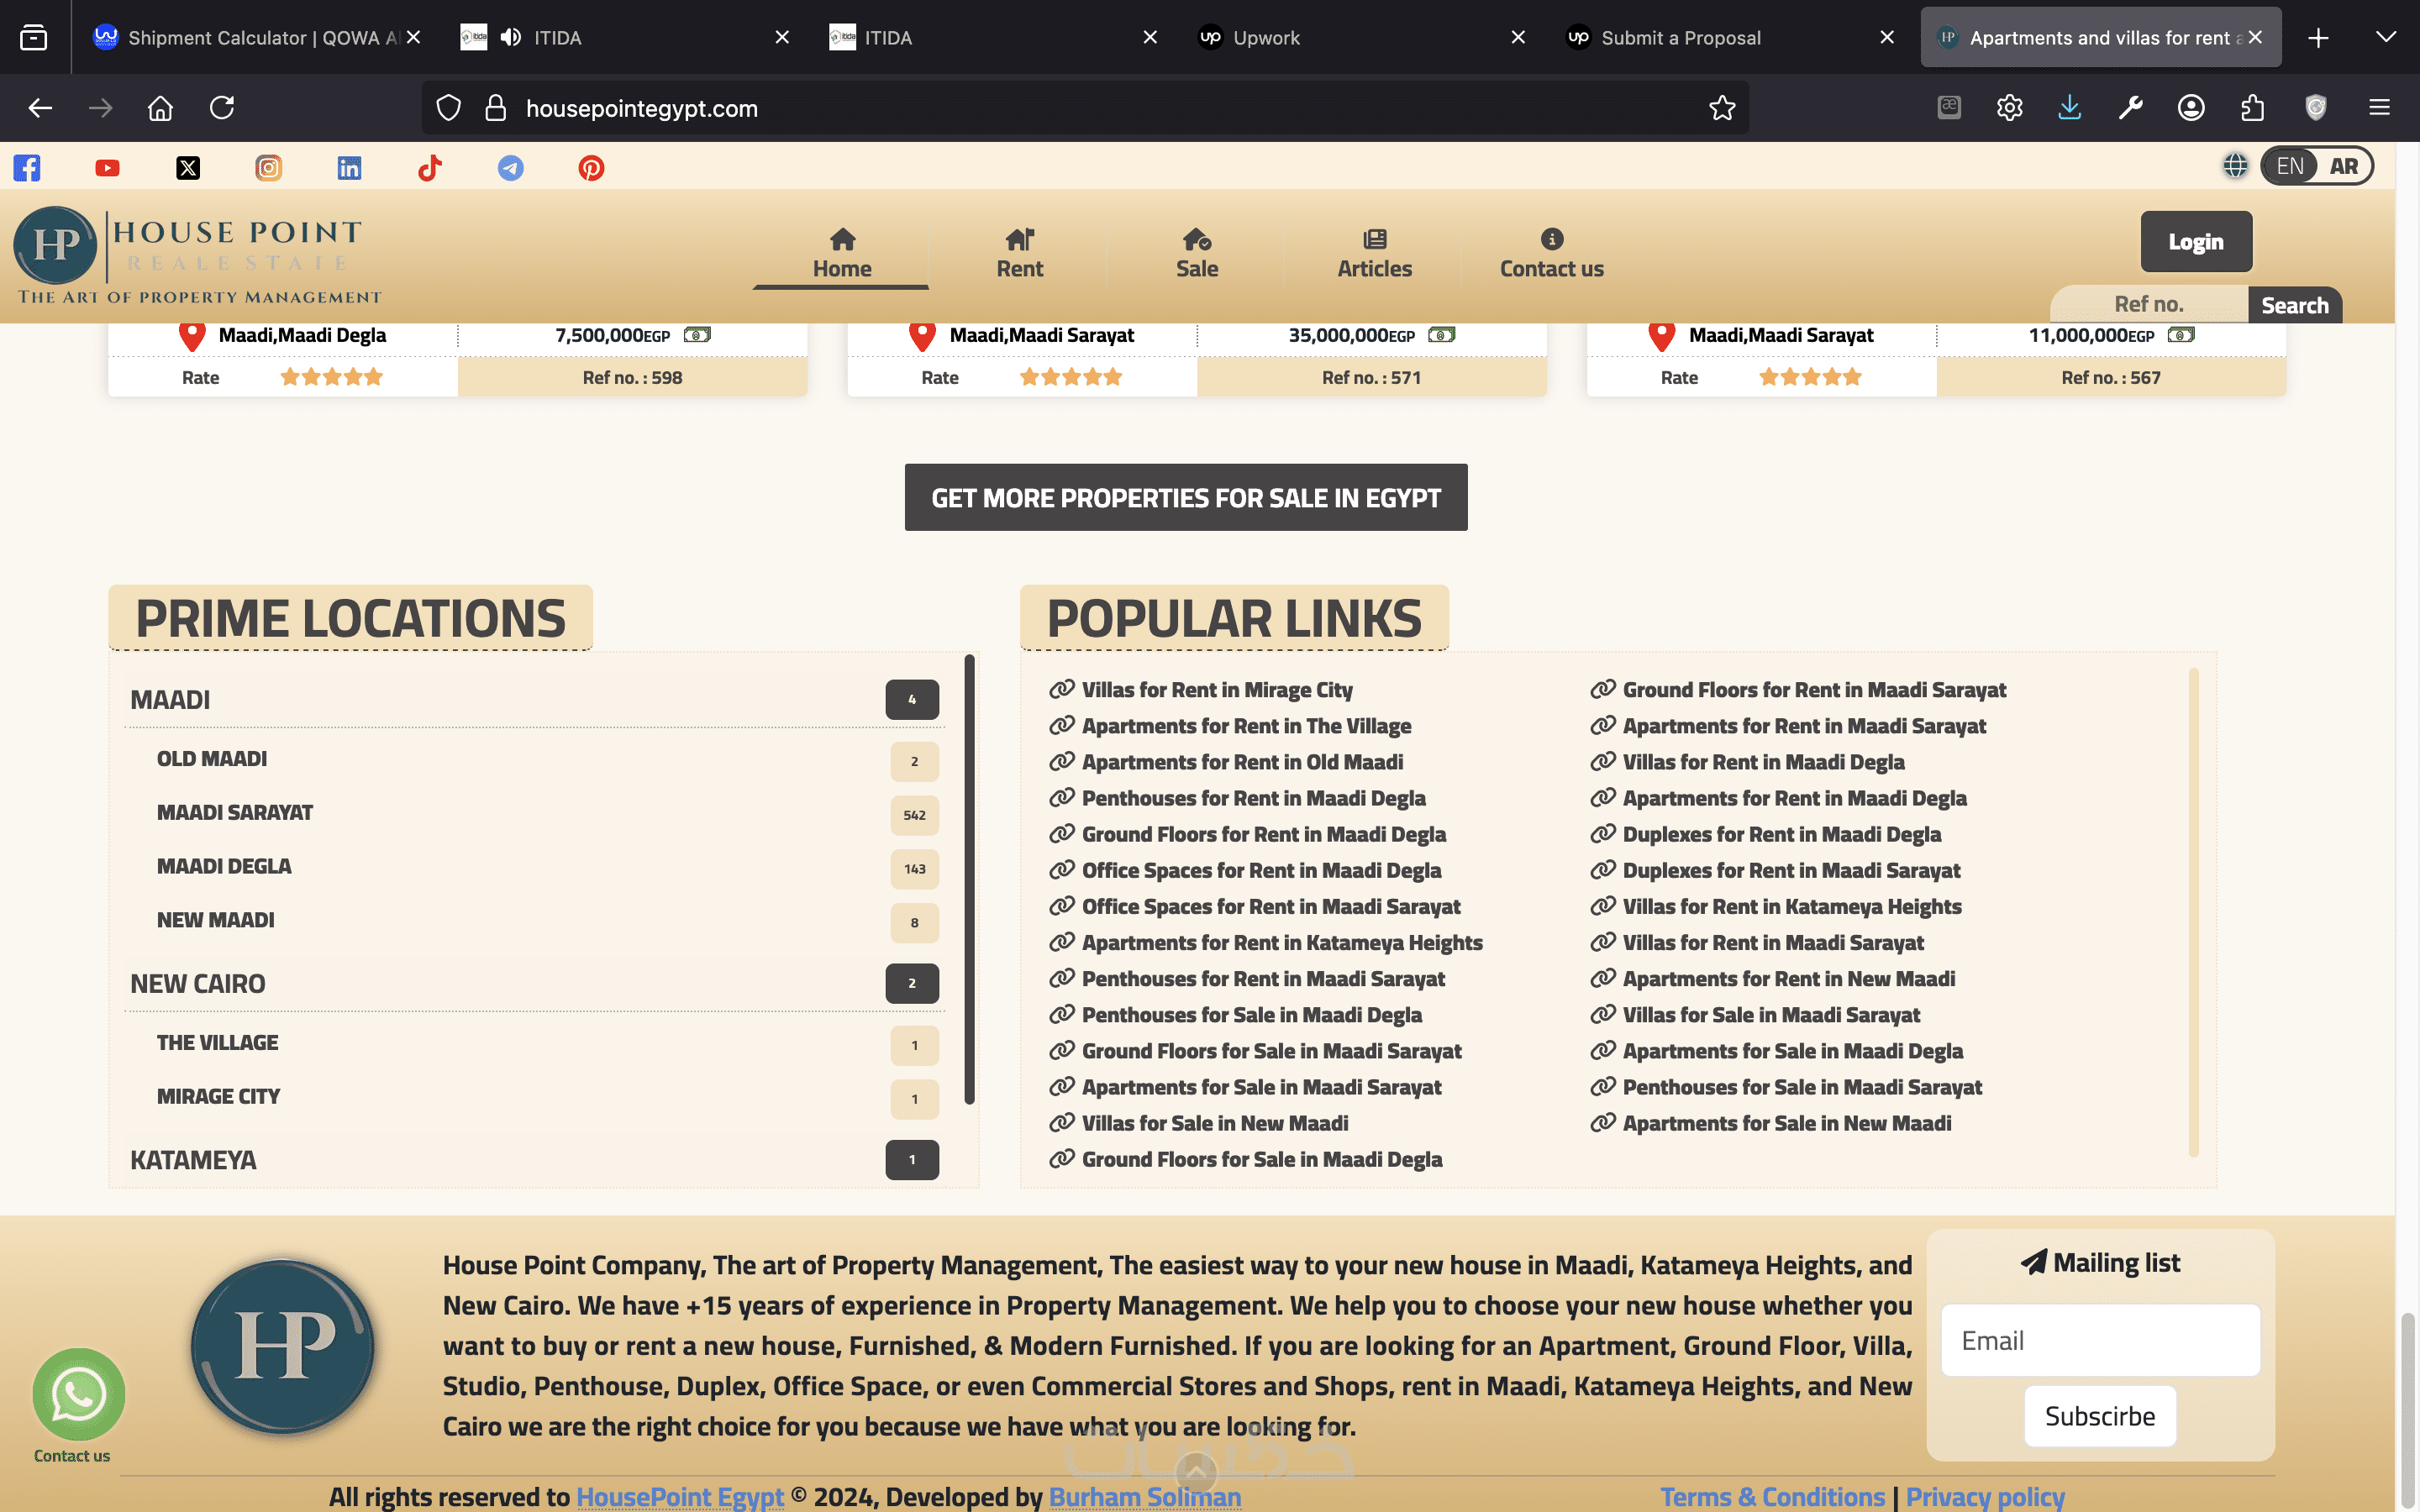Image resolution: width=2420 pixels, height=1512 pixels.
Task: Expand the MAADI location group
Action: point(170,700)
